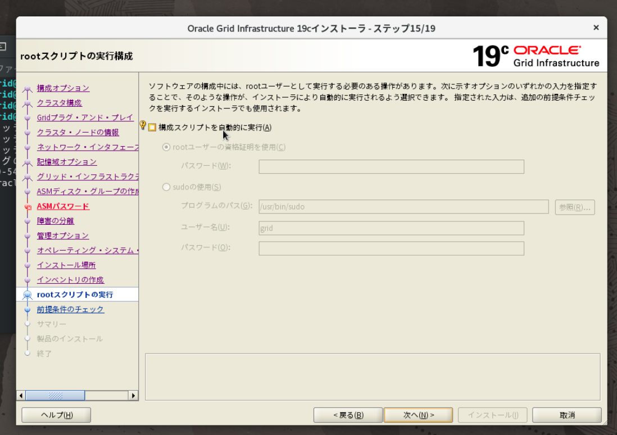Image resolution: width=617 pixels, height=435 pixels.
Task: Select sudoの使用 radio option
Action: (166, 187)
